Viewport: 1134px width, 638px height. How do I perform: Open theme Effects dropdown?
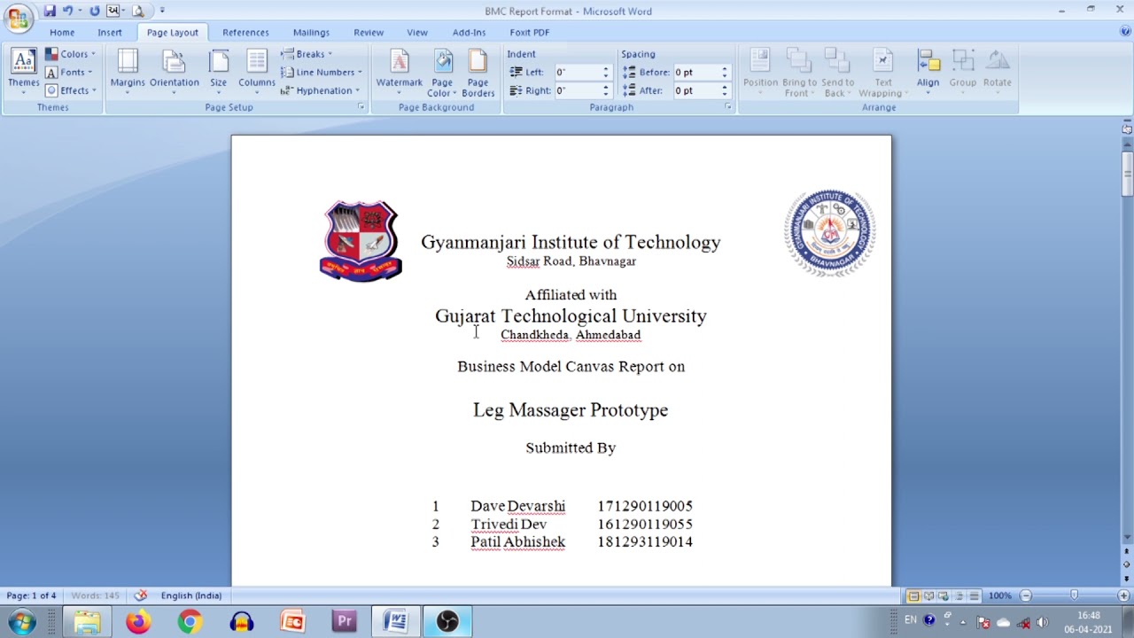pyautogui.click(x=70, y=90)
